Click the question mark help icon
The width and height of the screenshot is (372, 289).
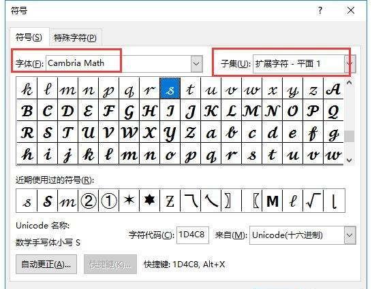(x=320, y=11)
